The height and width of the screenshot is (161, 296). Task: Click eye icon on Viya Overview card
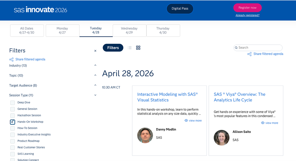coord(262,123)
